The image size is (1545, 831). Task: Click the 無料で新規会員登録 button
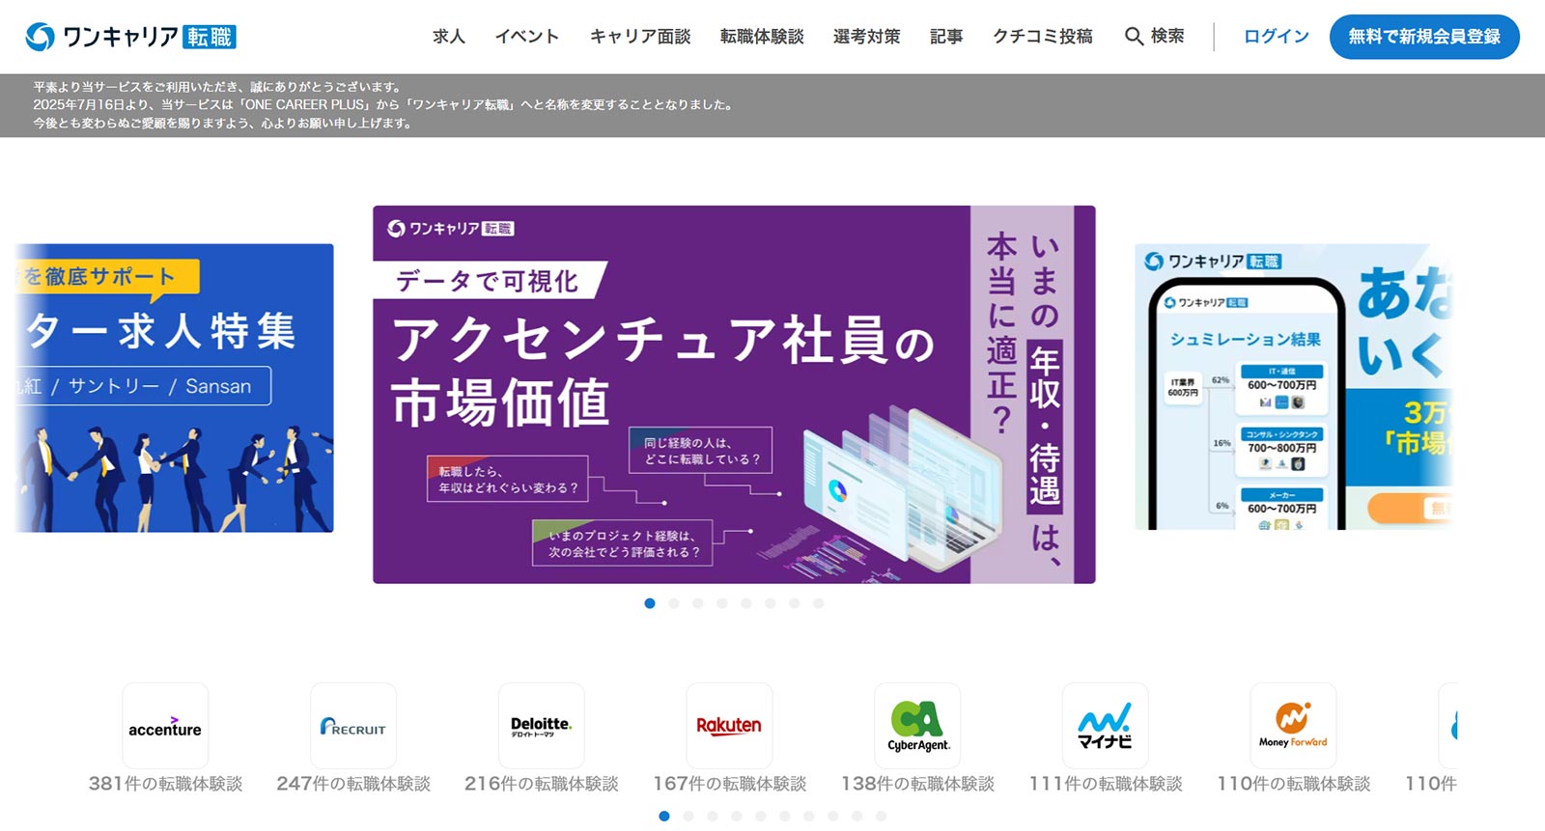(1424, 37)
